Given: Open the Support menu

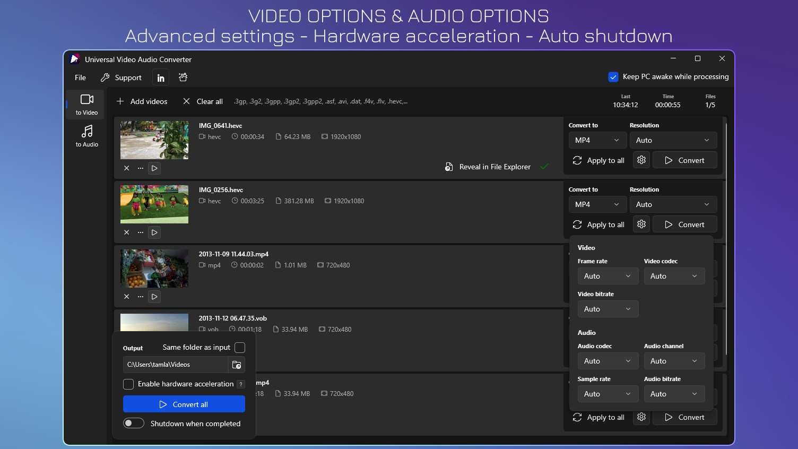Looking at the screenshot, I should point(122,77).
